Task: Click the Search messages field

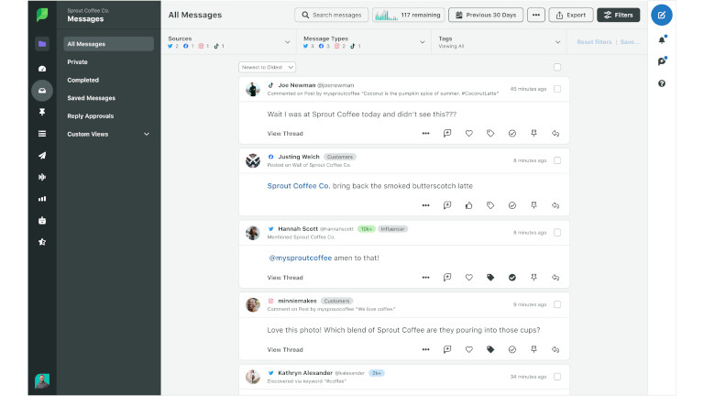Action: coord(331,15)
